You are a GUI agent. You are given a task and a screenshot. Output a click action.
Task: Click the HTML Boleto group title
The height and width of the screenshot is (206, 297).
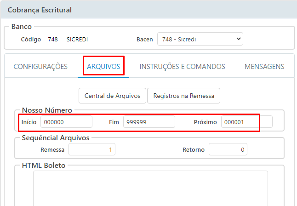pyautogui.click(x=44, y=166)
